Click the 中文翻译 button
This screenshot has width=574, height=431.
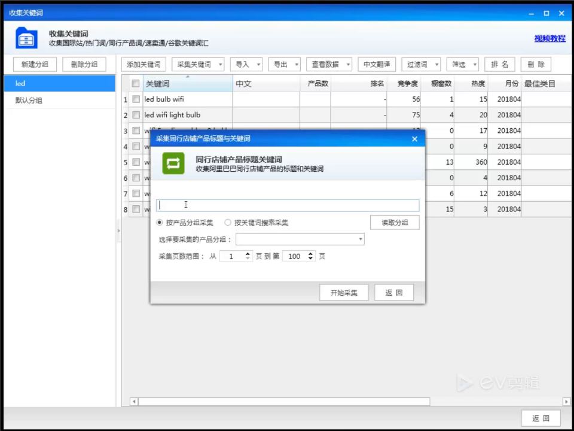[377, 65]
